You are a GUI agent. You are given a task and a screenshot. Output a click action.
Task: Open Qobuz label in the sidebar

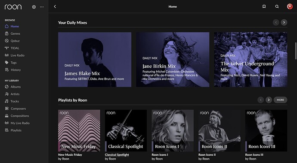pos(15,41)
